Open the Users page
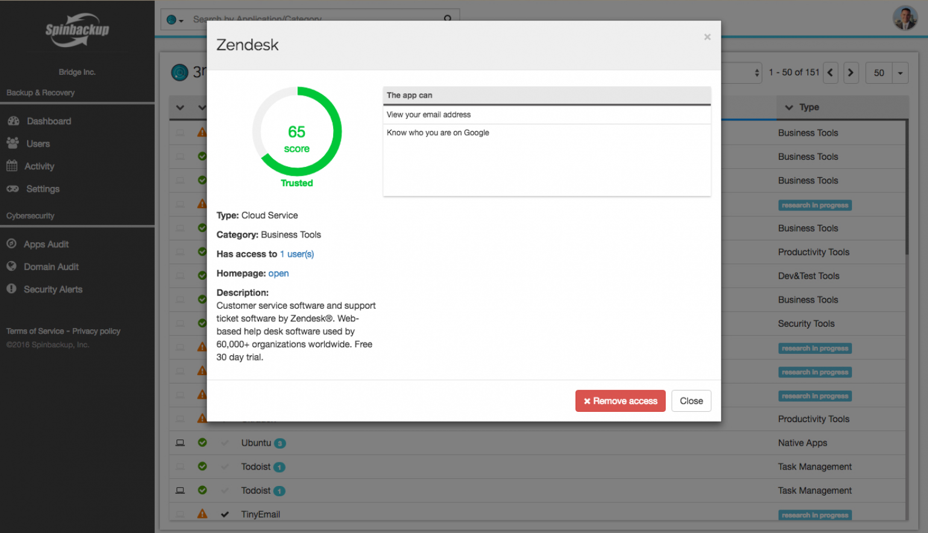This screenshot has height=533, width=928. (38, 143)
